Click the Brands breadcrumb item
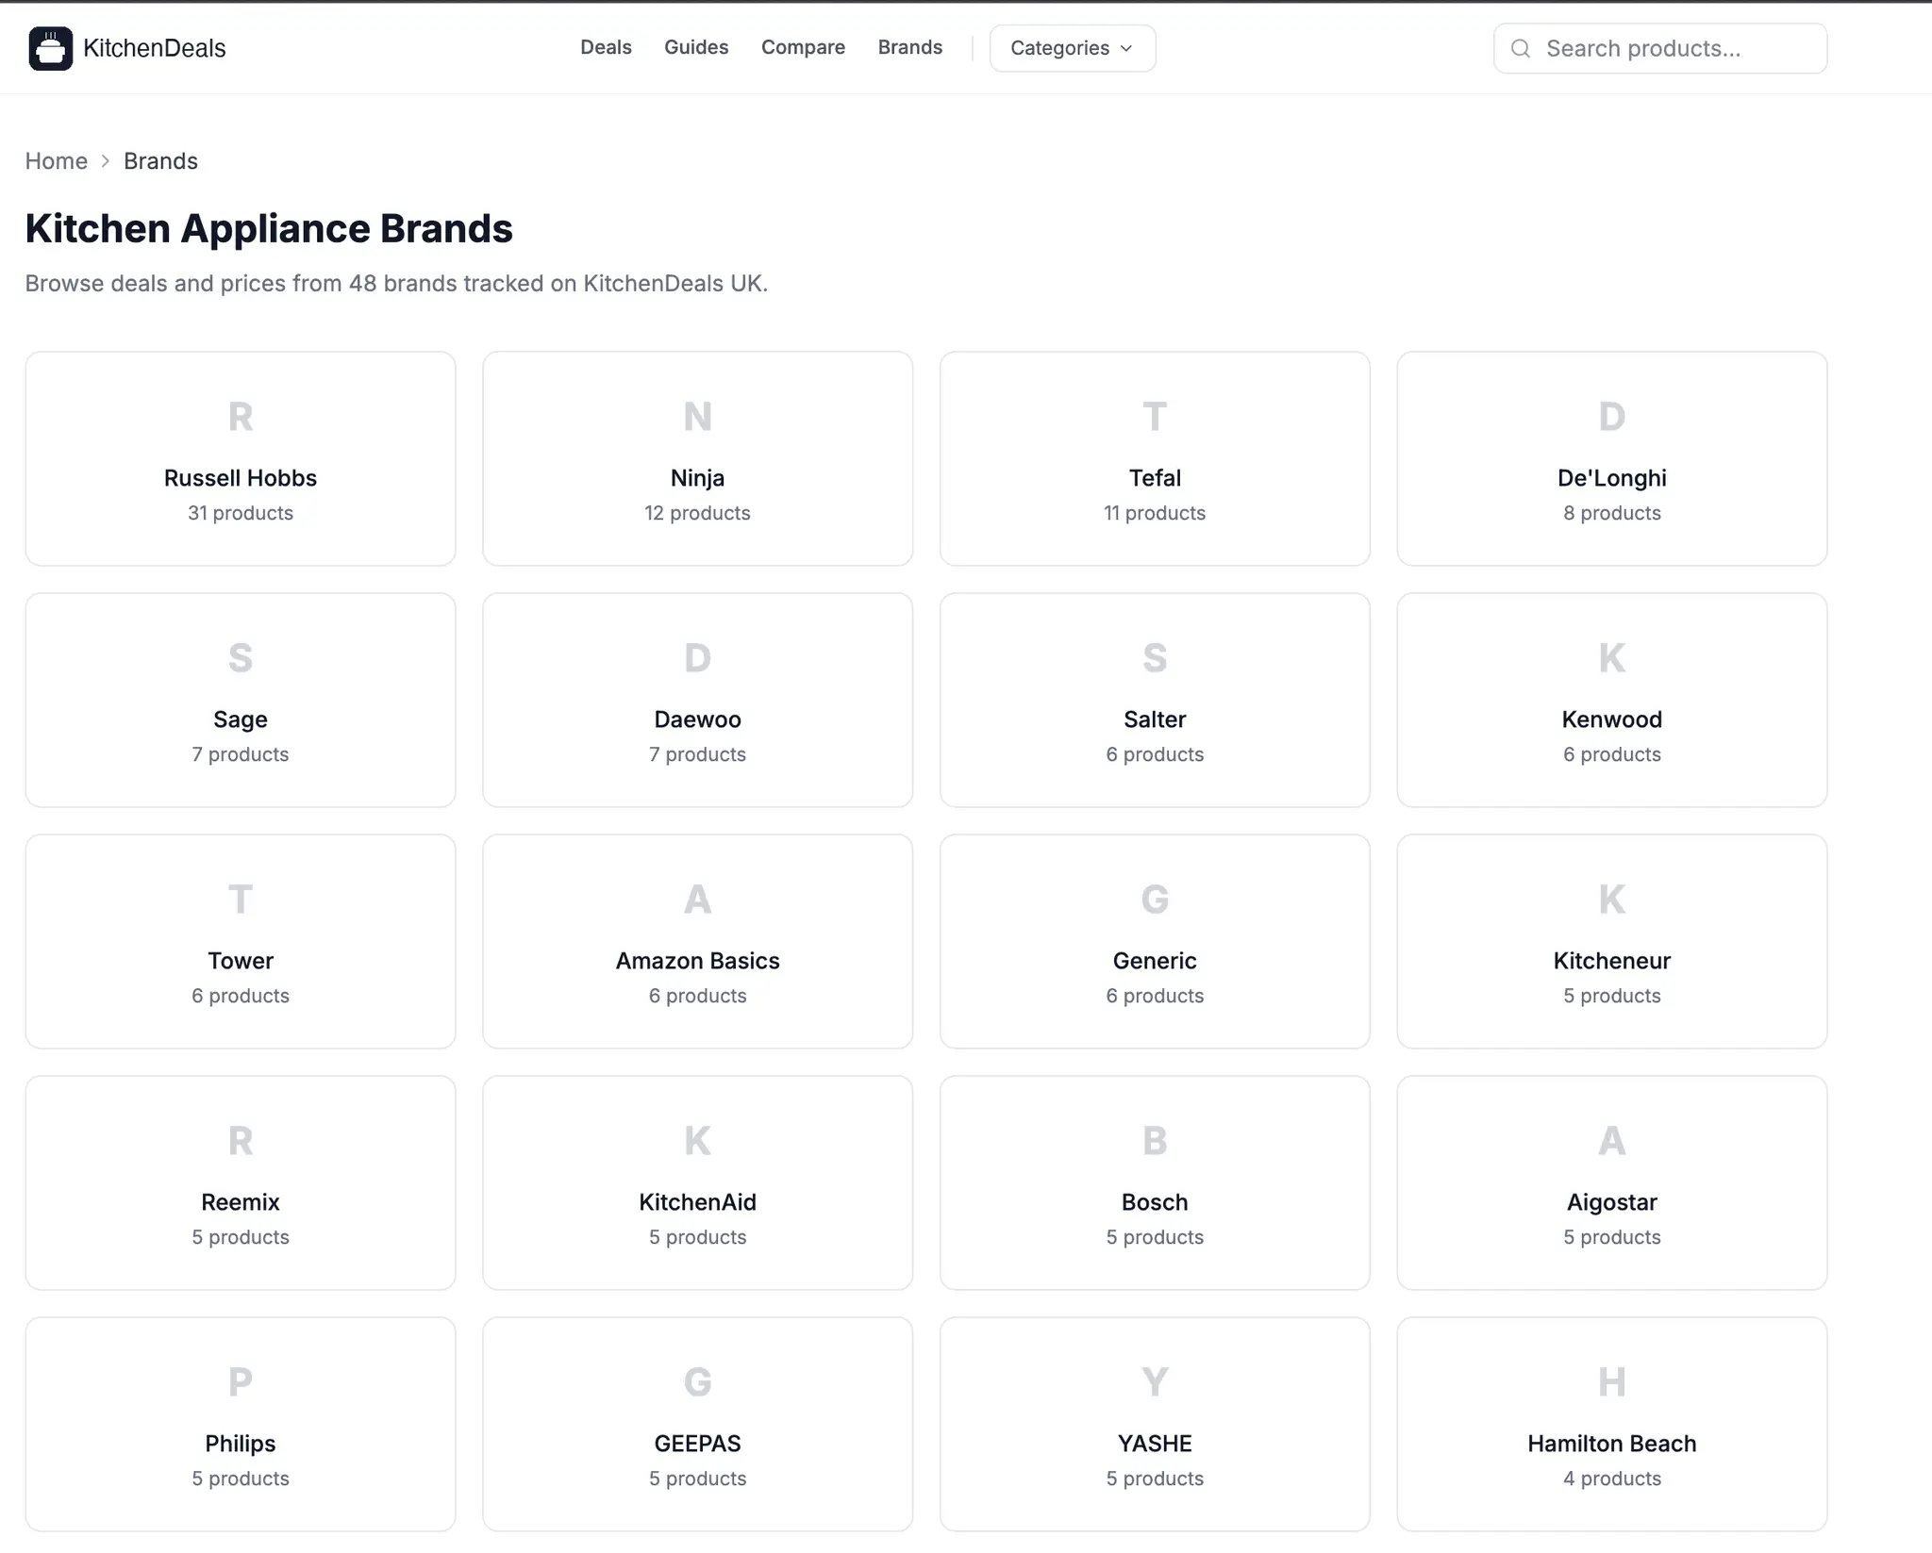The height and width of the screenshot is (1553, 1932). 160,161
